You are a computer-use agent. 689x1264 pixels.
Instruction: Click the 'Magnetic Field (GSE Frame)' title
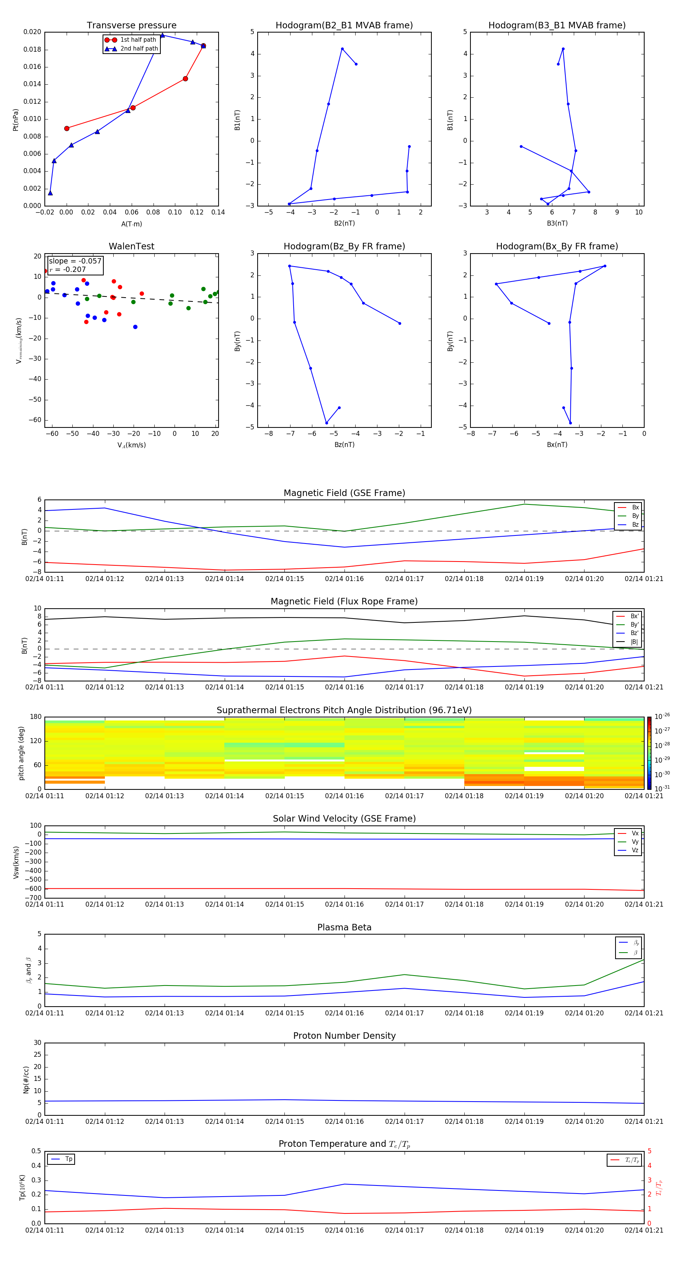pos(344,493)
